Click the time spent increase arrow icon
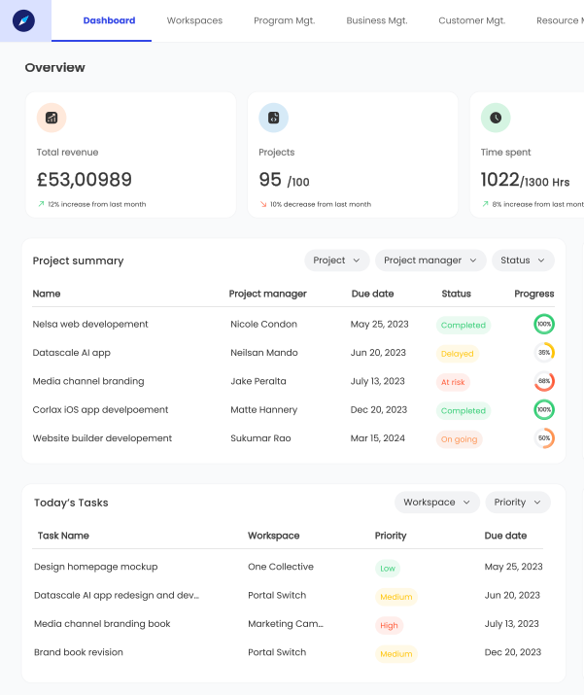 point(485,204)
